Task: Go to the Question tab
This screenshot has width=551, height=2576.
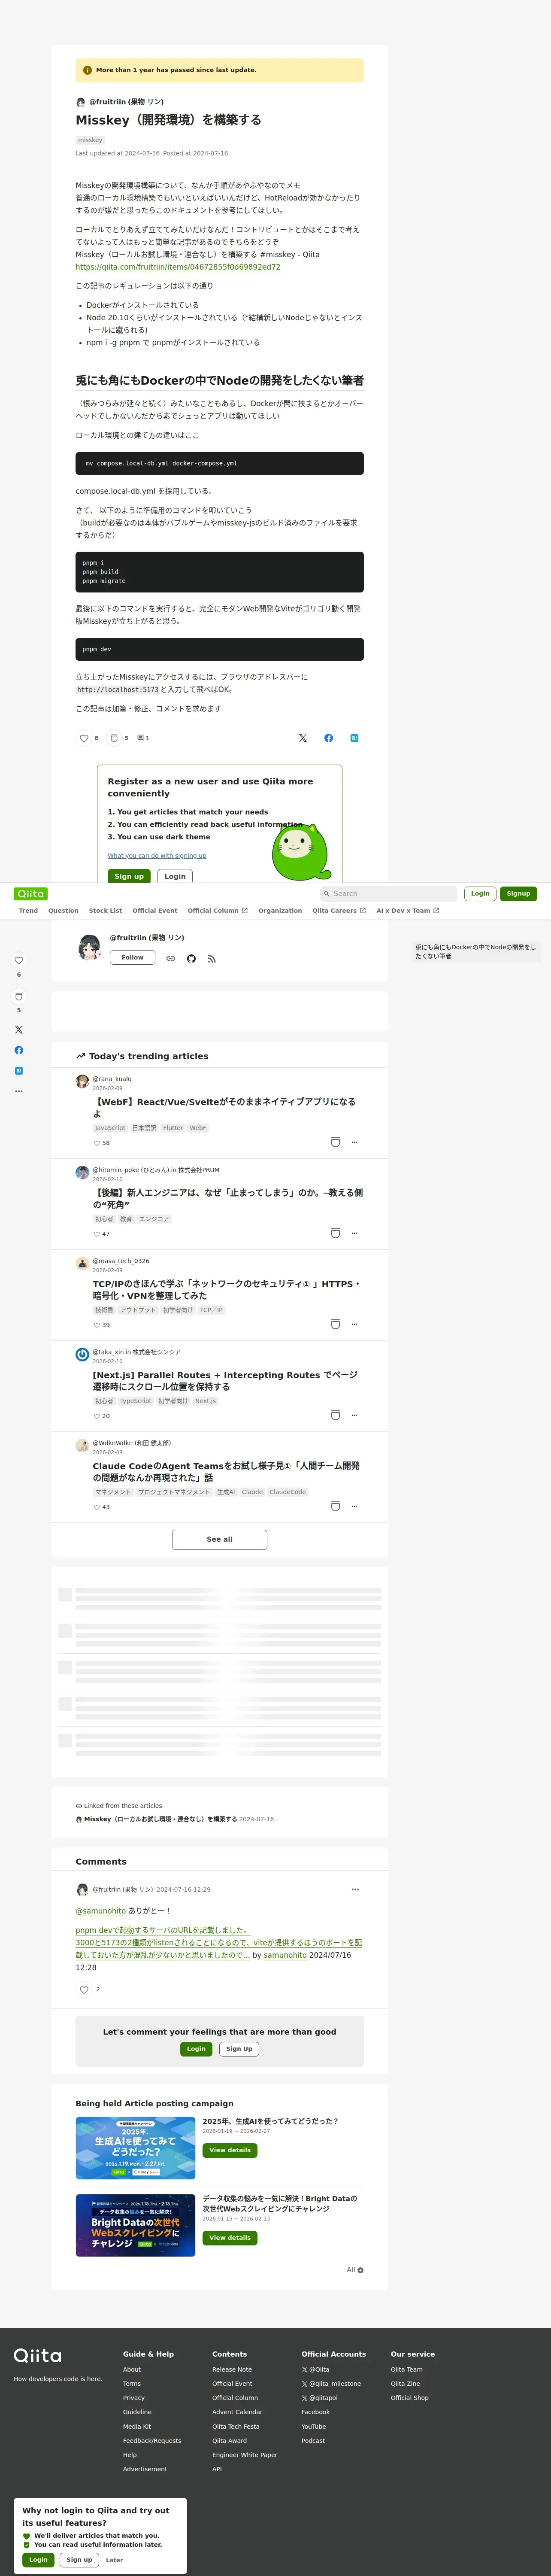Action: (63, 911)
